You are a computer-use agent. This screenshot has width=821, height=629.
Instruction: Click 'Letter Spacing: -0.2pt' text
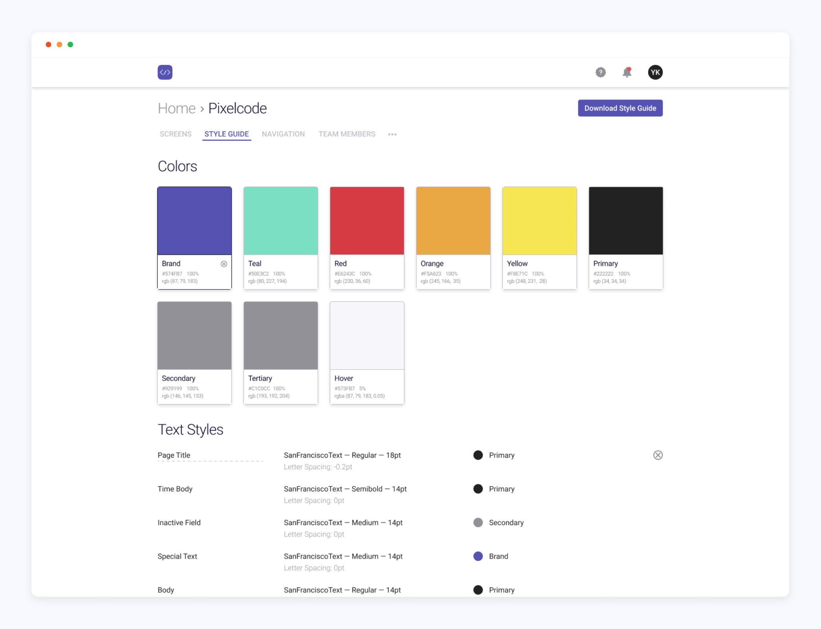pyautogui.click(x=318, y=467)
